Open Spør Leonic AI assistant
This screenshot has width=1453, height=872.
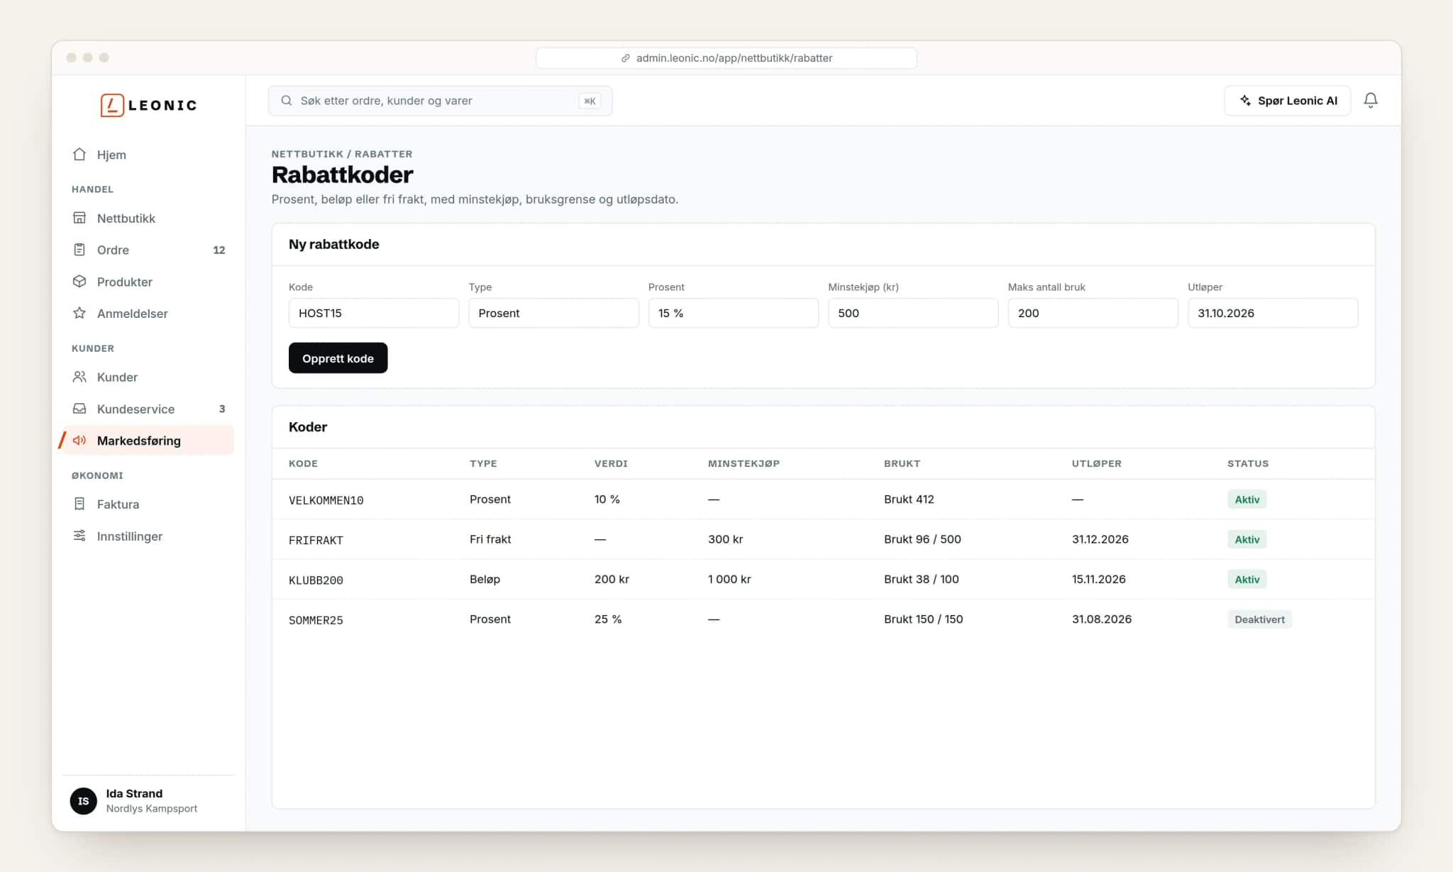coord(1288,101)
